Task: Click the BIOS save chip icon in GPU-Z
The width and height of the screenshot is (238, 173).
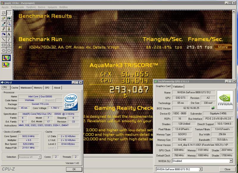Action: pos(213,108)
